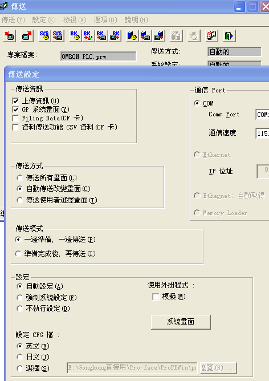The image size is (269, 381).
Task: Click the receive-from-GP toolbar icon
Action: coord(27,36)
